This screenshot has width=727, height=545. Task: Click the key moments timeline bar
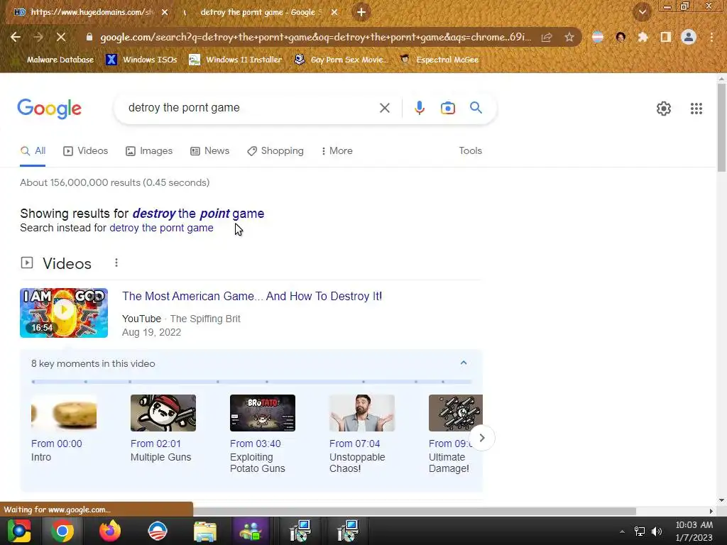tap(251, 382)
